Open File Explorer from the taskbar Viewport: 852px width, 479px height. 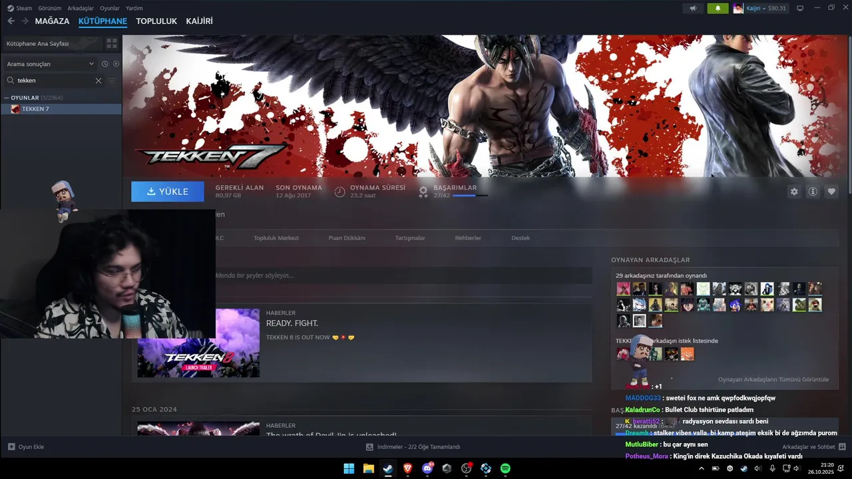tap(368, 468)
